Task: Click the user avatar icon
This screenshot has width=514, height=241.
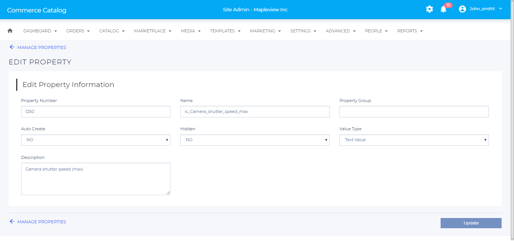Action: (462, 9)
